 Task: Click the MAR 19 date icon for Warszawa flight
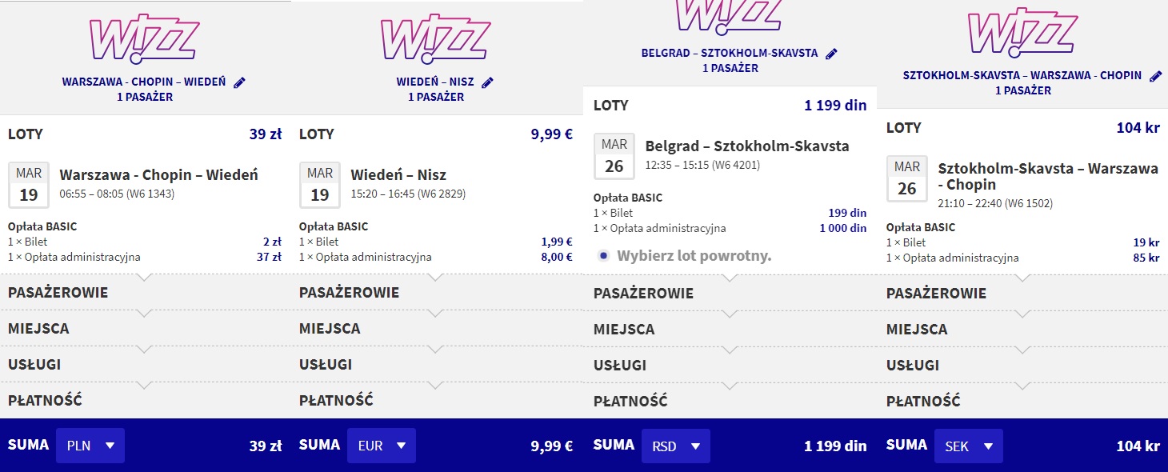click(29, 185)
